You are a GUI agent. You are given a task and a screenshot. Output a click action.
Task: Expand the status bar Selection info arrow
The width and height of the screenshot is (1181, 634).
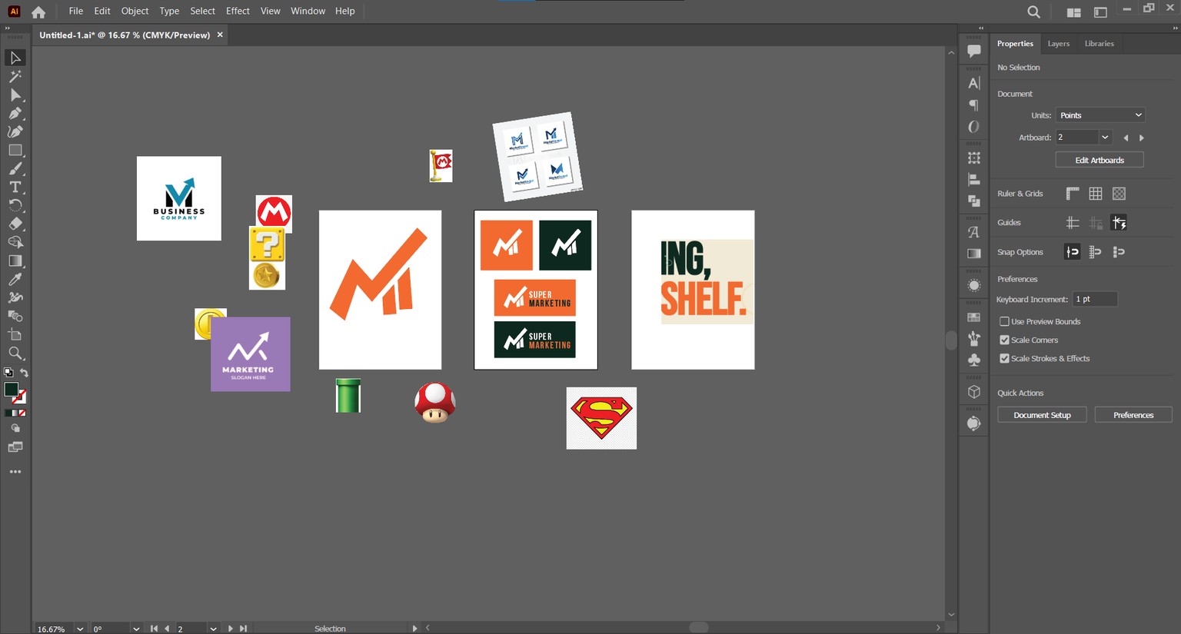click(x=415, y=629)
